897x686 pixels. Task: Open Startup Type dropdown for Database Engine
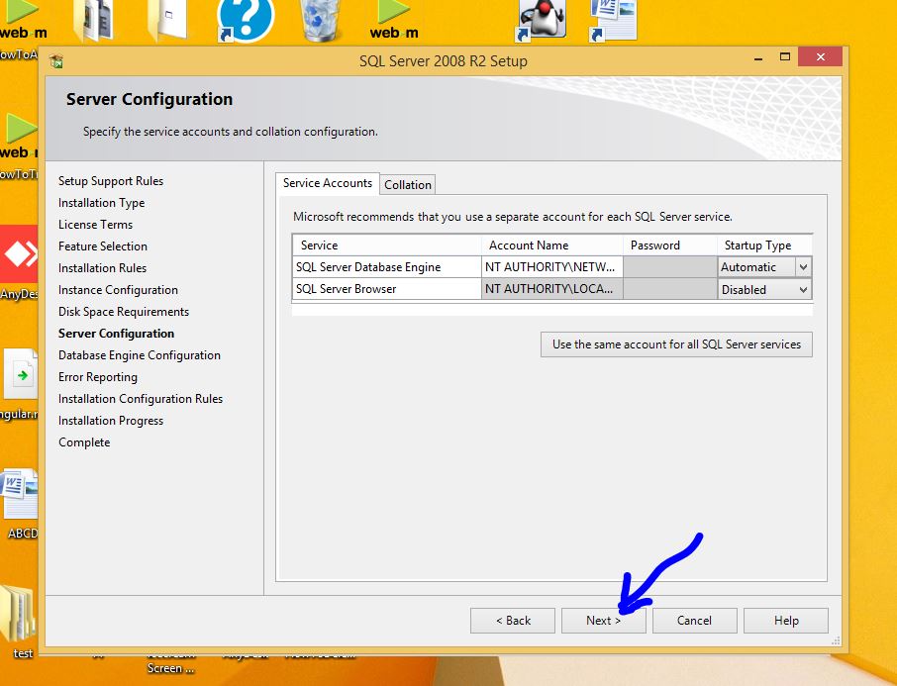point(803,267)
